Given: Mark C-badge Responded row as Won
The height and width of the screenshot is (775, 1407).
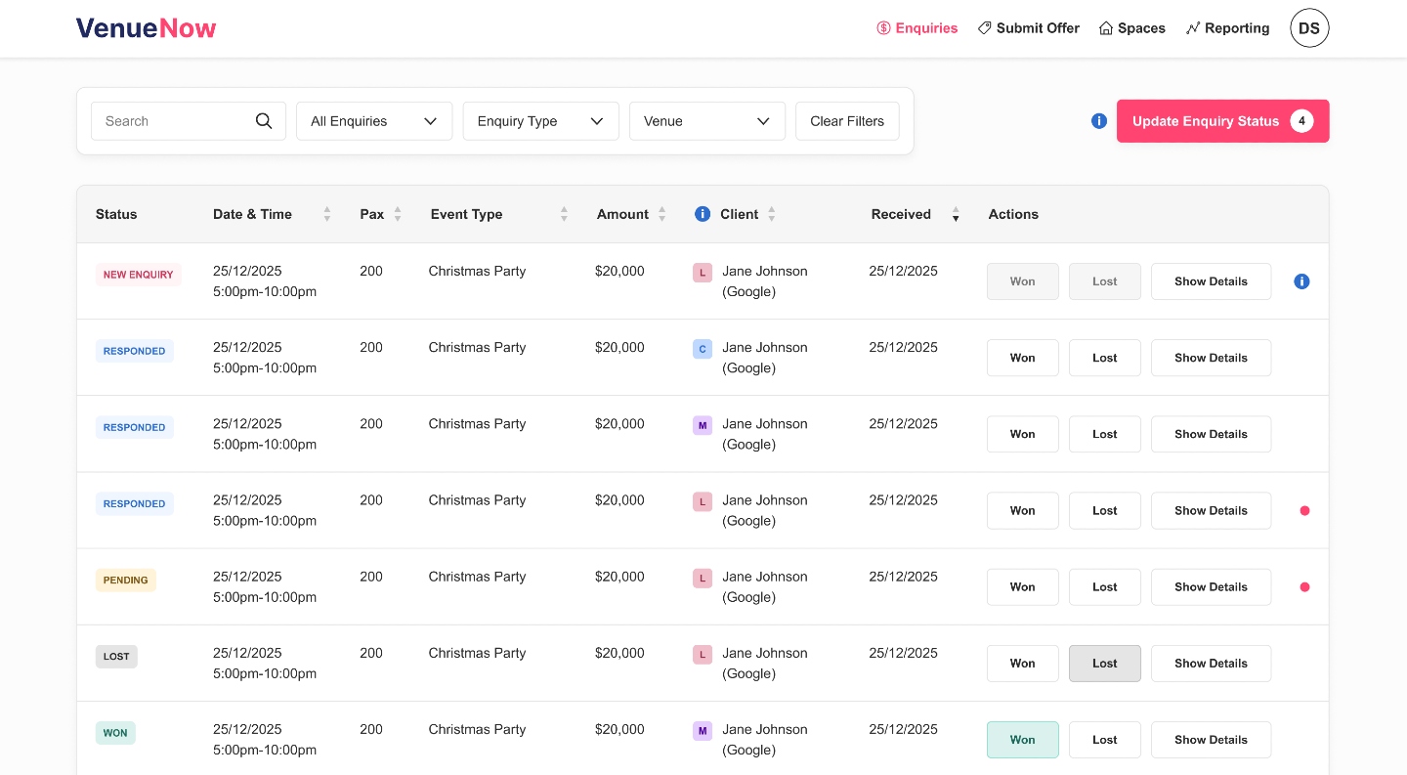Looking at the screenshot, I should click(x=1023, y=358).
